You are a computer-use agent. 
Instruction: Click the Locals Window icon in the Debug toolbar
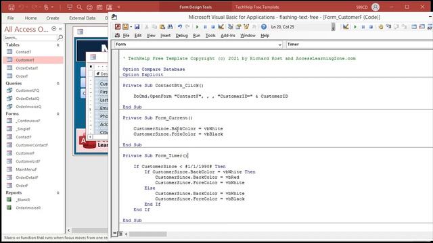[414, 27]
